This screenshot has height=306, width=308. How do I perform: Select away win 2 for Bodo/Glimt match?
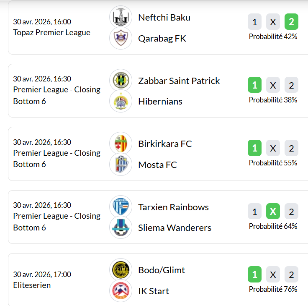tap(291, 275)
